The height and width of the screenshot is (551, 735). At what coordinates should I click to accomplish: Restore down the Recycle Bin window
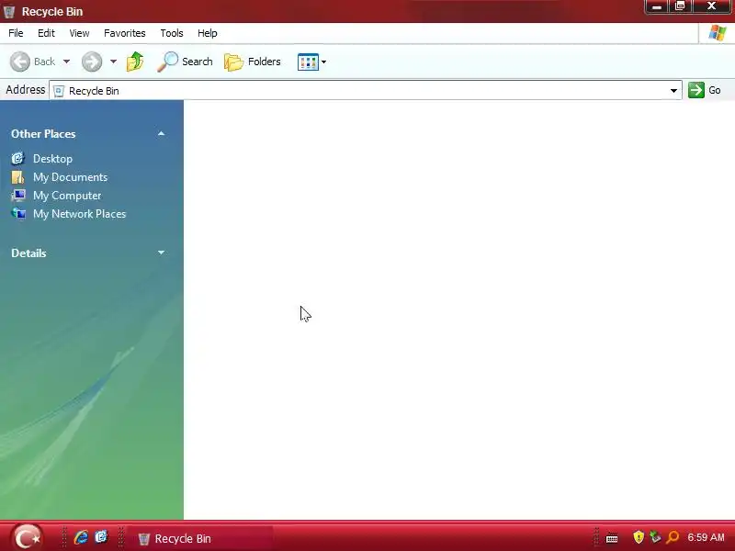pyautogui.click(x=680, y=6)
